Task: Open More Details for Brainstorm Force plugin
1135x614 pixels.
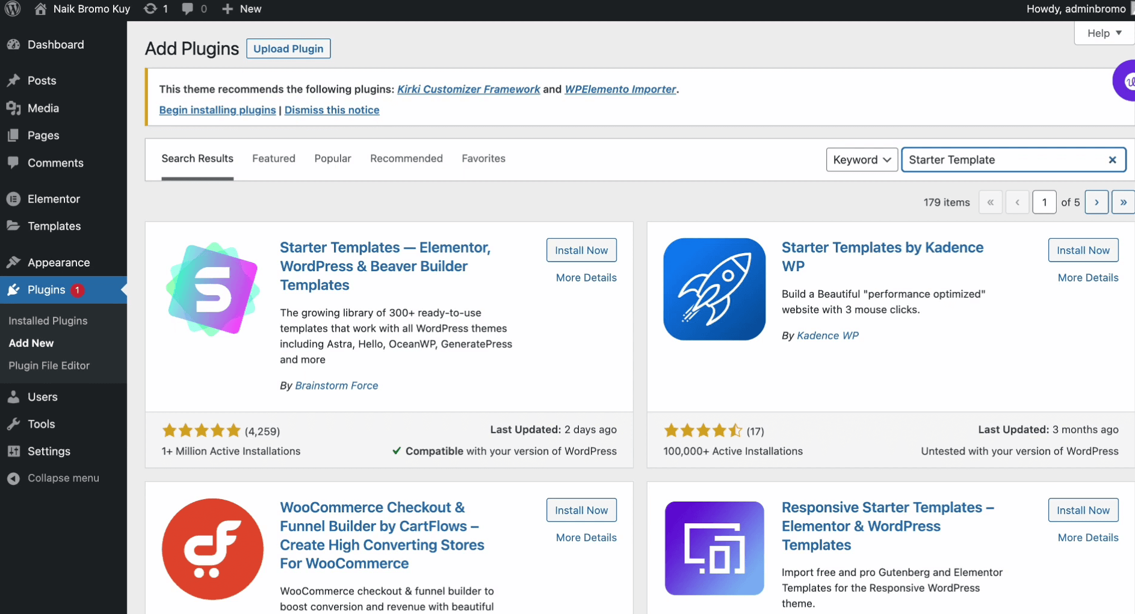Action: click(x=586, y=277)
